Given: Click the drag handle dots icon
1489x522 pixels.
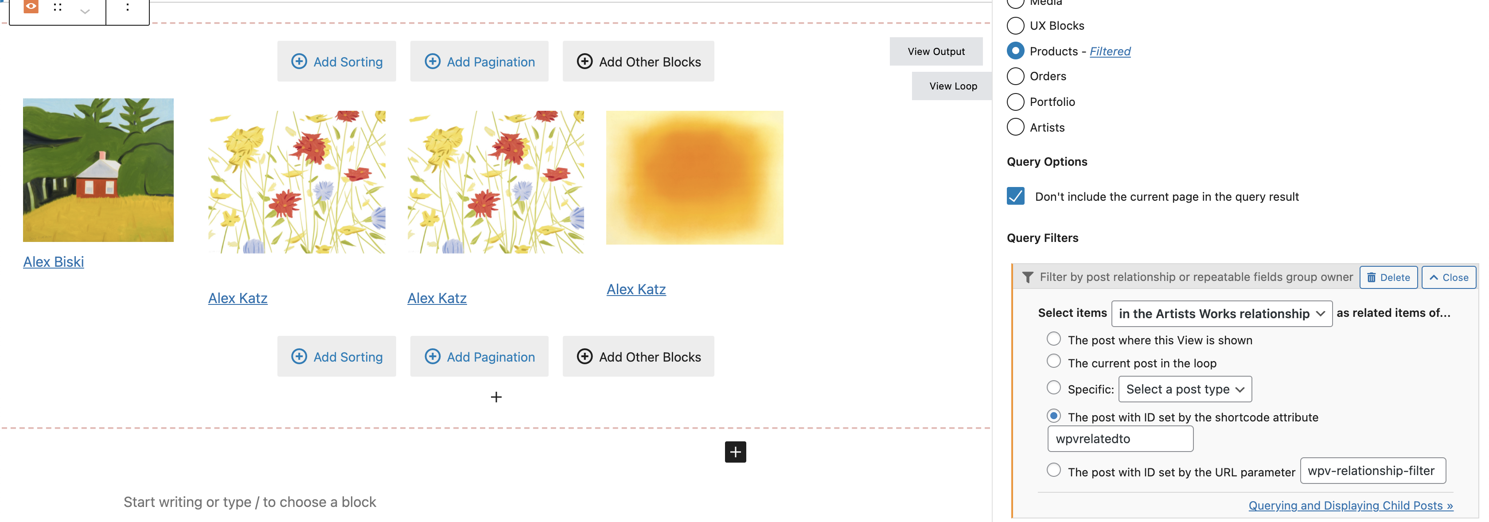Looking at the screenshot, I should point(57,8).
